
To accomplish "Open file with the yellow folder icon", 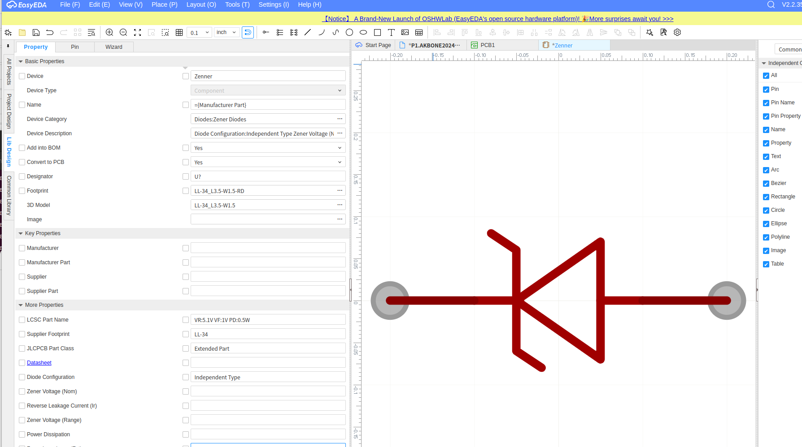I will click(x=22, y=32).
